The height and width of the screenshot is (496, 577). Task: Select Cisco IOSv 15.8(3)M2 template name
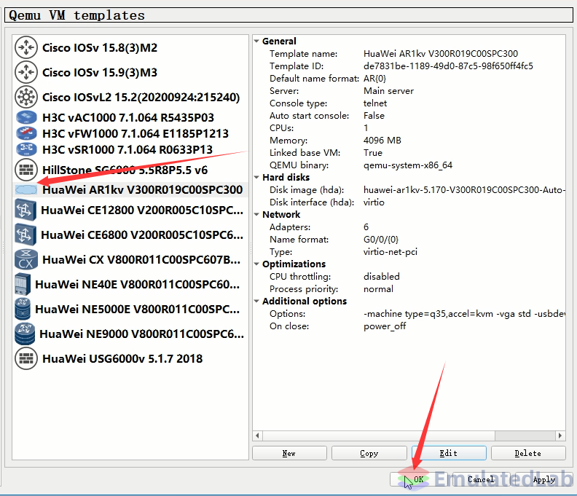pyautogui.click(x=100, y=48)
